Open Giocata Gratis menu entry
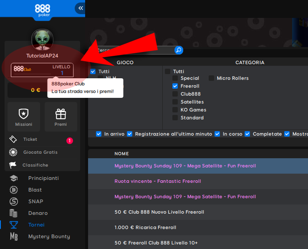Image resolution: width=308 pixels, height=249 pixels. (x=40, y=152)
